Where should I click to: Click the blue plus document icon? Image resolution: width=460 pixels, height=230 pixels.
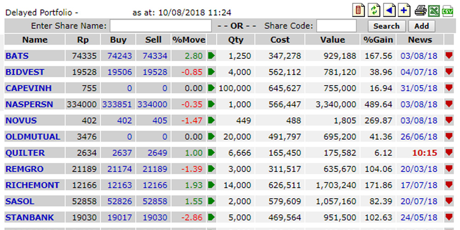pyautogui.click(x=404, y=10)
